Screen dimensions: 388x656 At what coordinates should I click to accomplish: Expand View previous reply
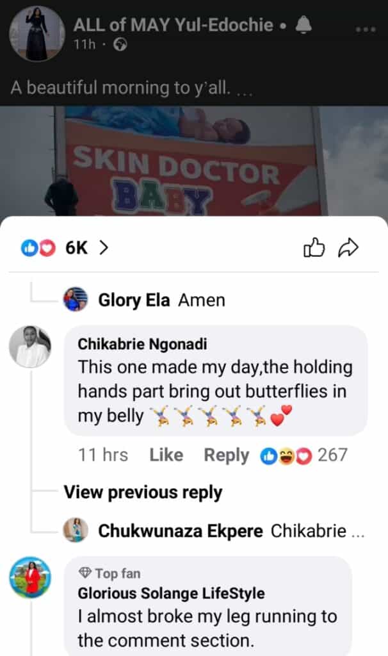pyautogui.click(x=143, y=493)
